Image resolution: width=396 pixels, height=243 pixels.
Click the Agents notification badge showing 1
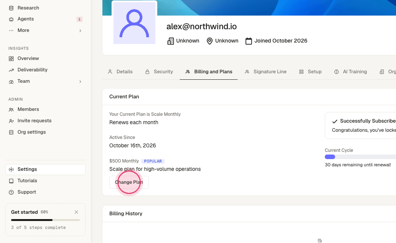pyautogui.click(x=79, y=19)
